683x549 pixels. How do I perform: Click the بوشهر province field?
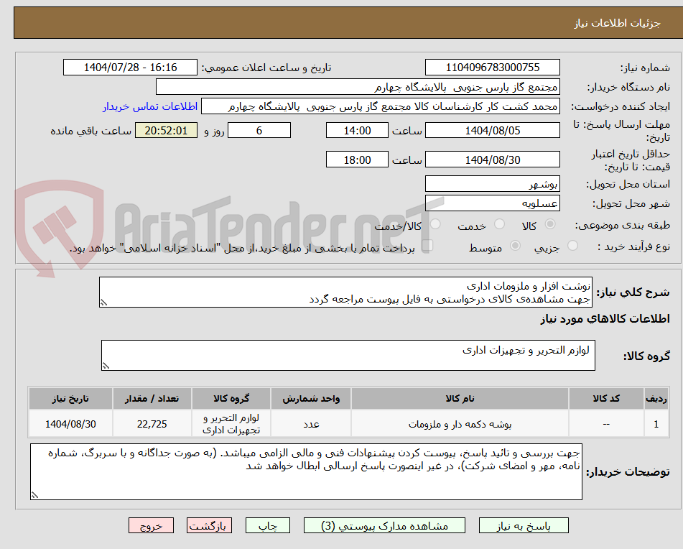[493, 183]
